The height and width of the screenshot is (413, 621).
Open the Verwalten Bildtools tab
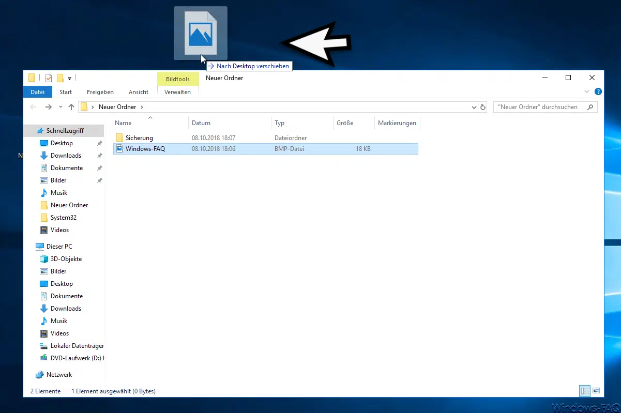(177, 92)
